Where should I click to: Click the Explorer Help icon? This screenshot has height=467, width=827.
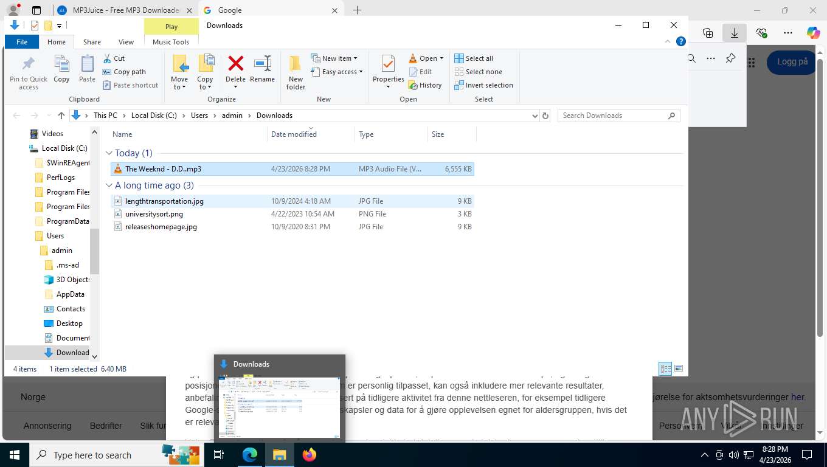[681, 41]
